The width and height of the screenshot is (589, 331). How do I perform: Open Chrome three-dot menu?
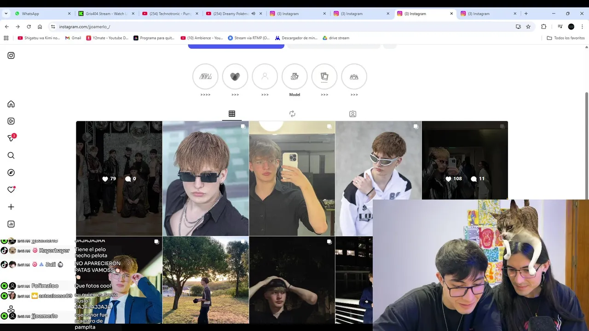coord(582,27)
